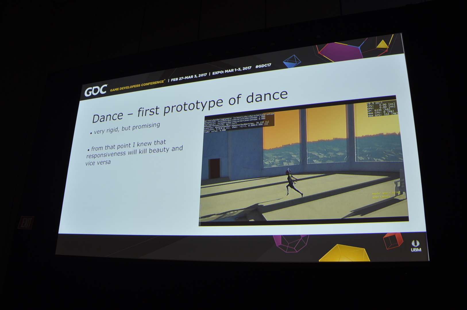Click the bullet starting "from that point I knew"
Viewport: 467px width, 310px height.
point(134,153)
